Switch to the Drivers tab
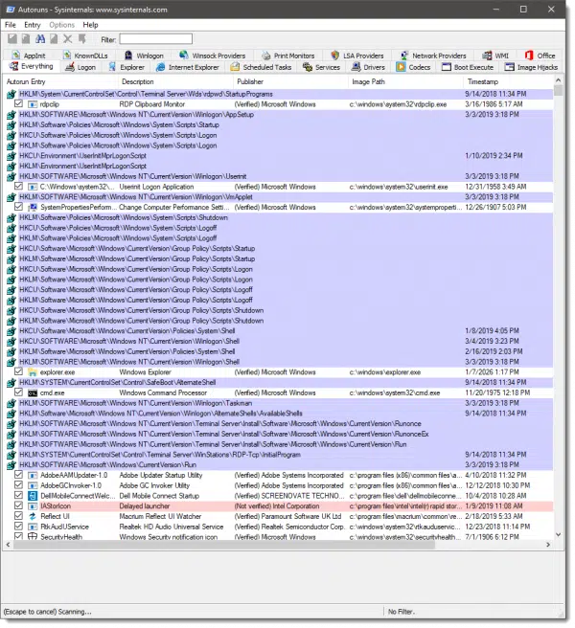Screen dimensions: 575x628 coord(369,67)
